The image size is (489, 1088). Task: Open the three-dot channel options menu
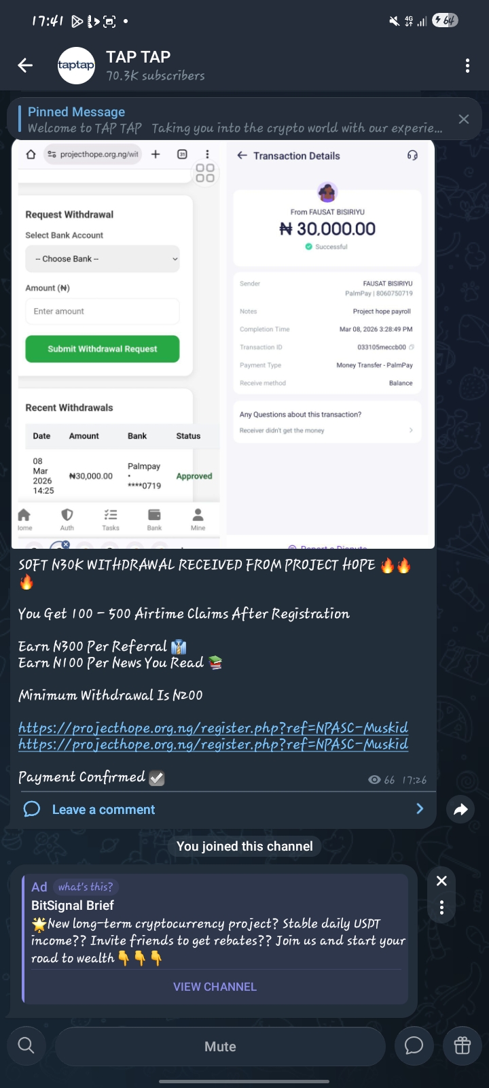click(x=467, y=65)
